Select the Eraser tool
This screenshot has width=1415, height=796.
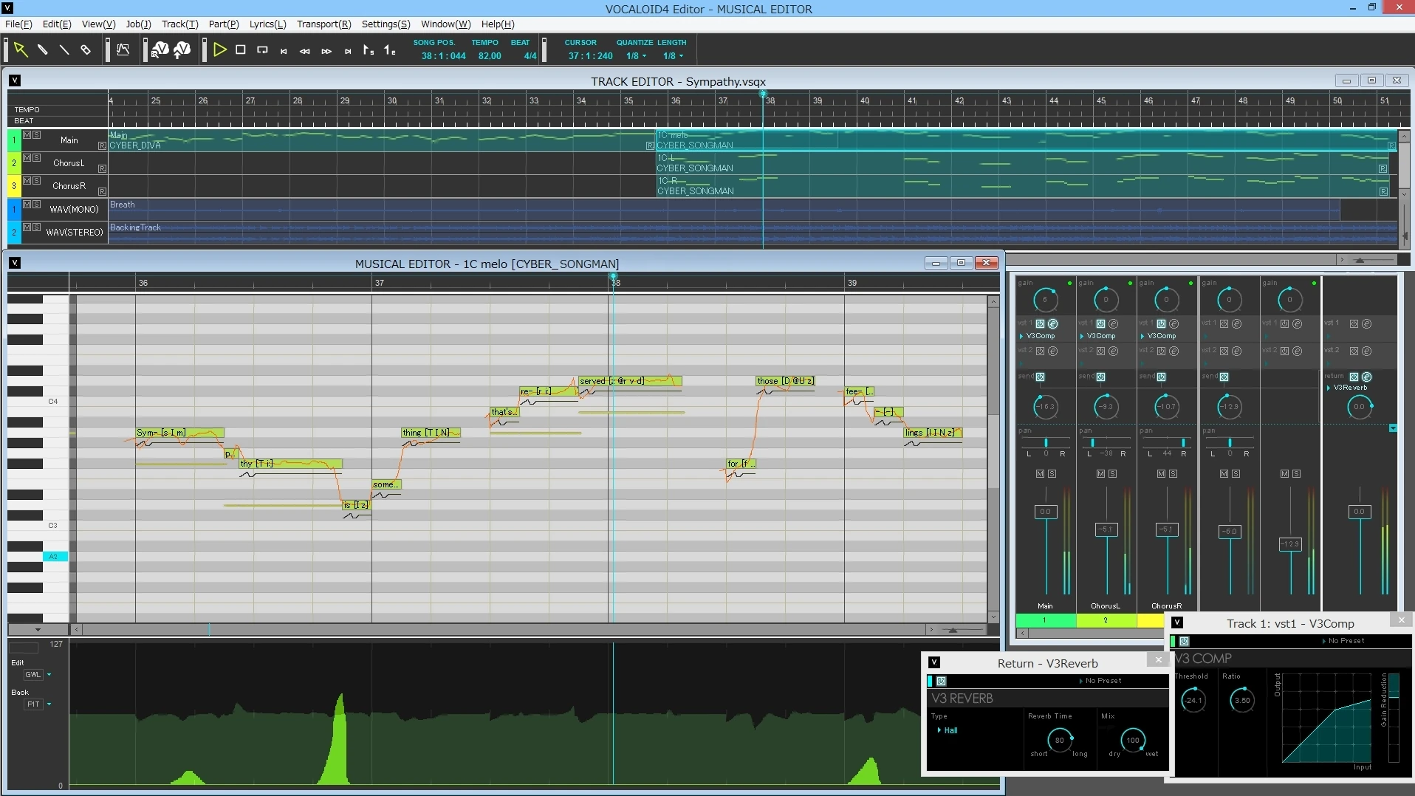point(86,50)
